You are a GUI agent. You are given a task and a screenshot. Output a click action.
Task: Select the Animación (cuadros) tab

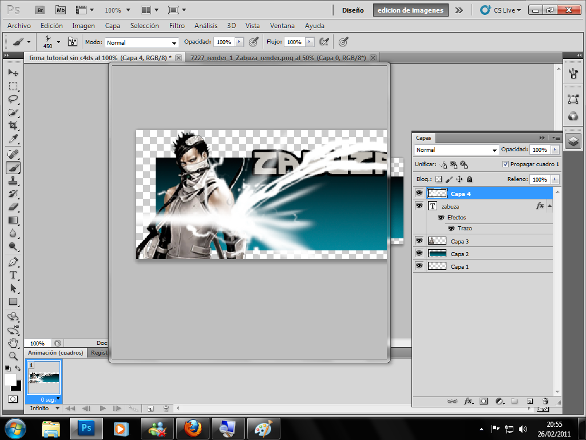(x=56, y=352)
